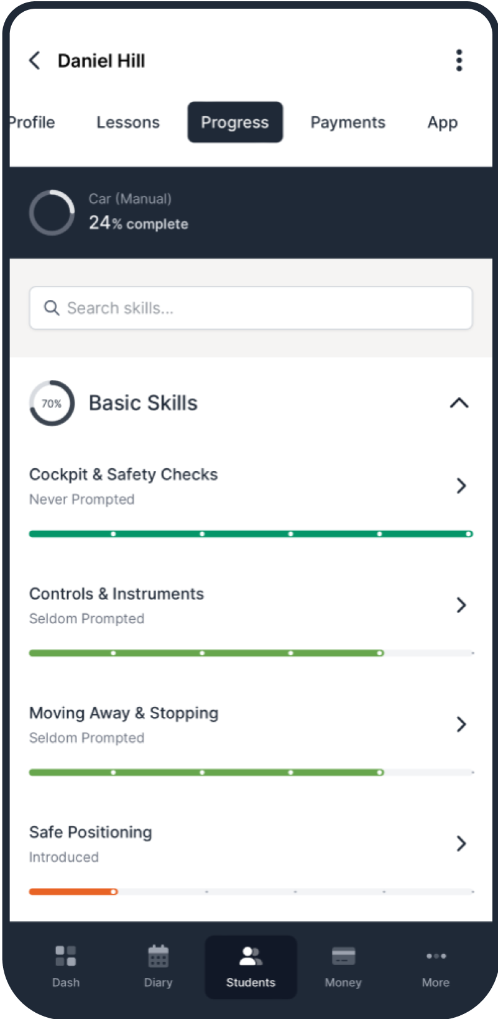The image size is (498, 1019).
Task: Click the Controls & Instruments progress bar
Action: click(251, 653)
